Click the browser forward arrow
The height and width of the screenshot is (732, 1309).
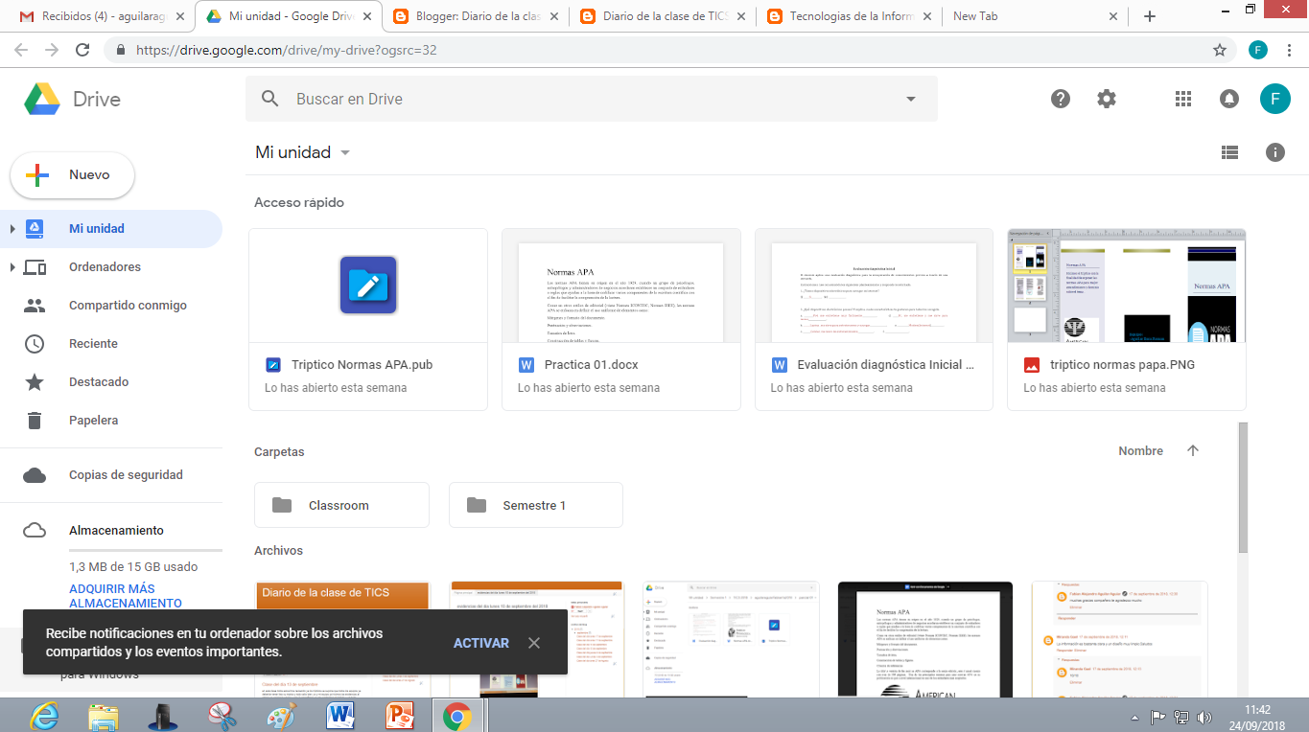52,50
